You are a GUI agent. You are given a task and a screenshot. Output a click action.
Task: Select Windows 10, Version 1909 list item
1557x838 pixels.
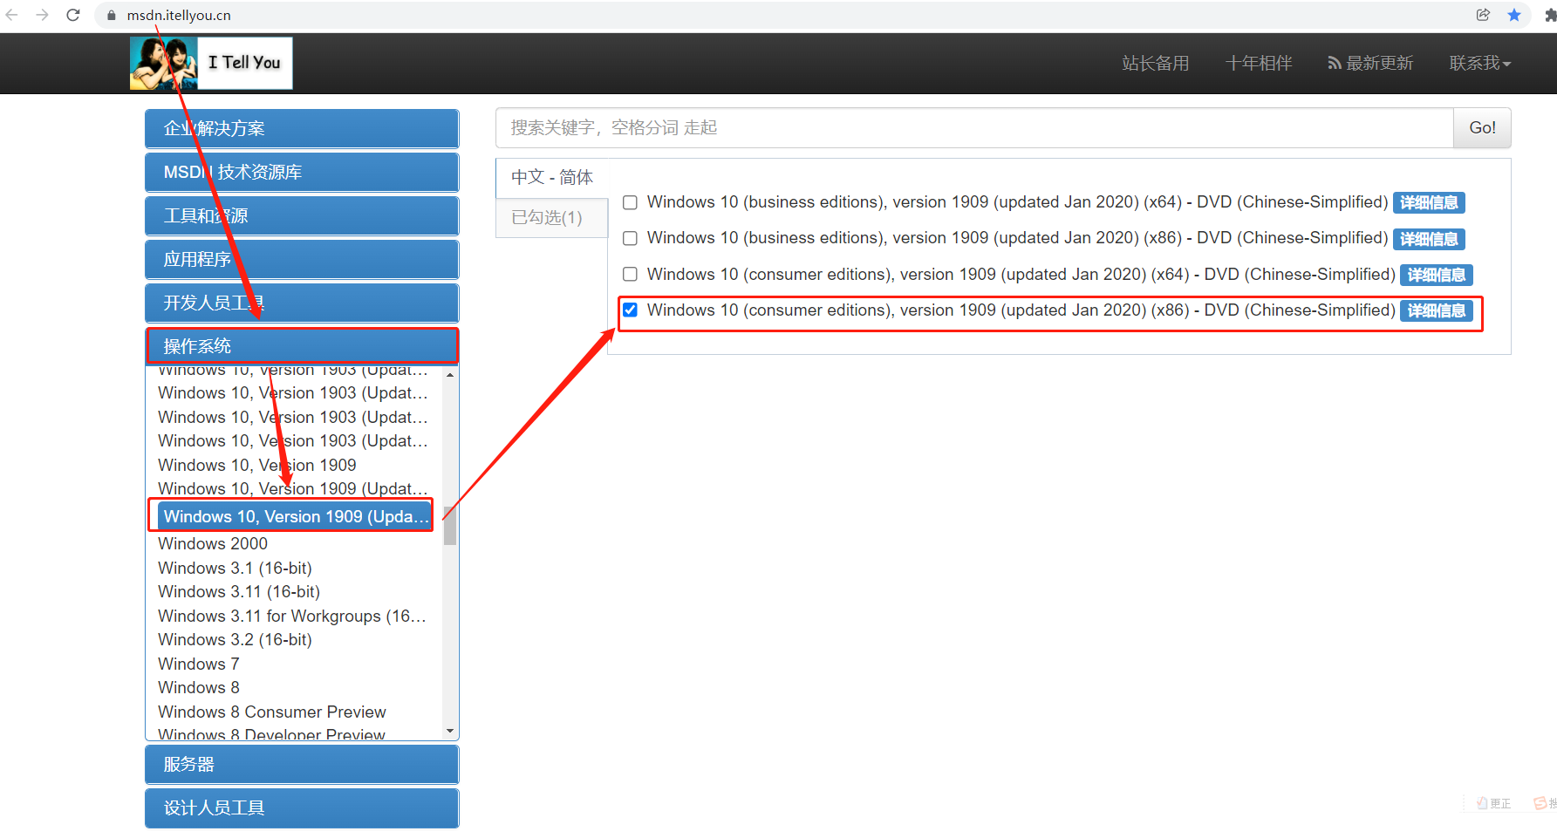tap(257, 465)
